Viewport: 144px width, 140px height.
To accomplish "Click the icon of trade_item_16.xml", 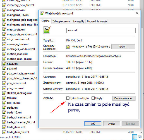I will point(4,132).
